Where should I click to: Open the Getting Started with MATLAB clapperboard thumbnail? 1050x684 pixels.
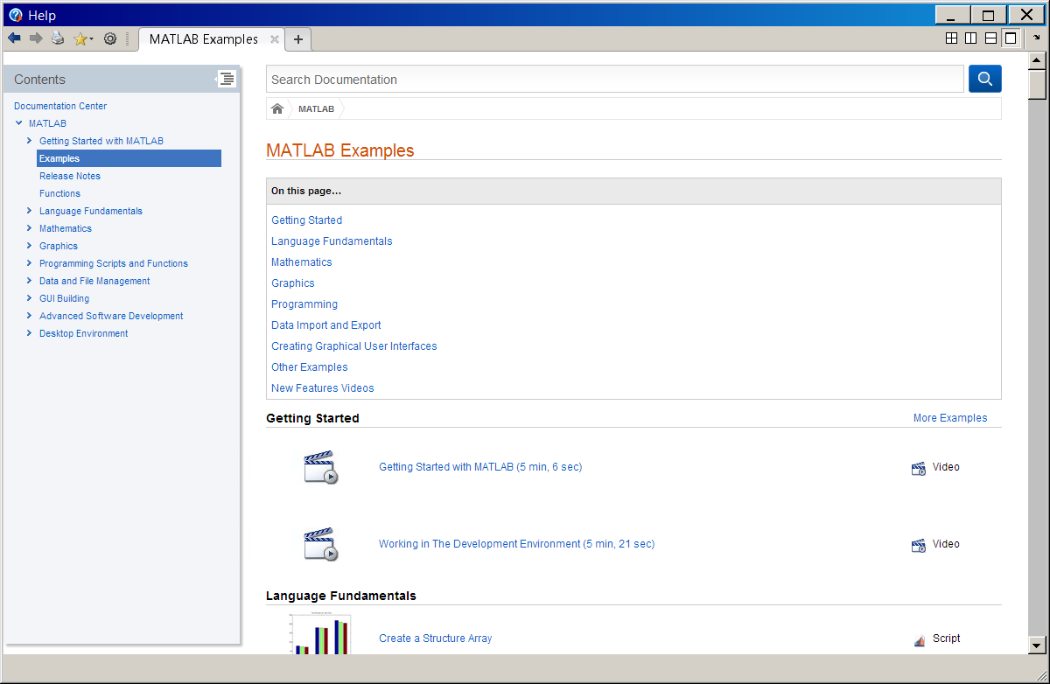coord(320,467)
